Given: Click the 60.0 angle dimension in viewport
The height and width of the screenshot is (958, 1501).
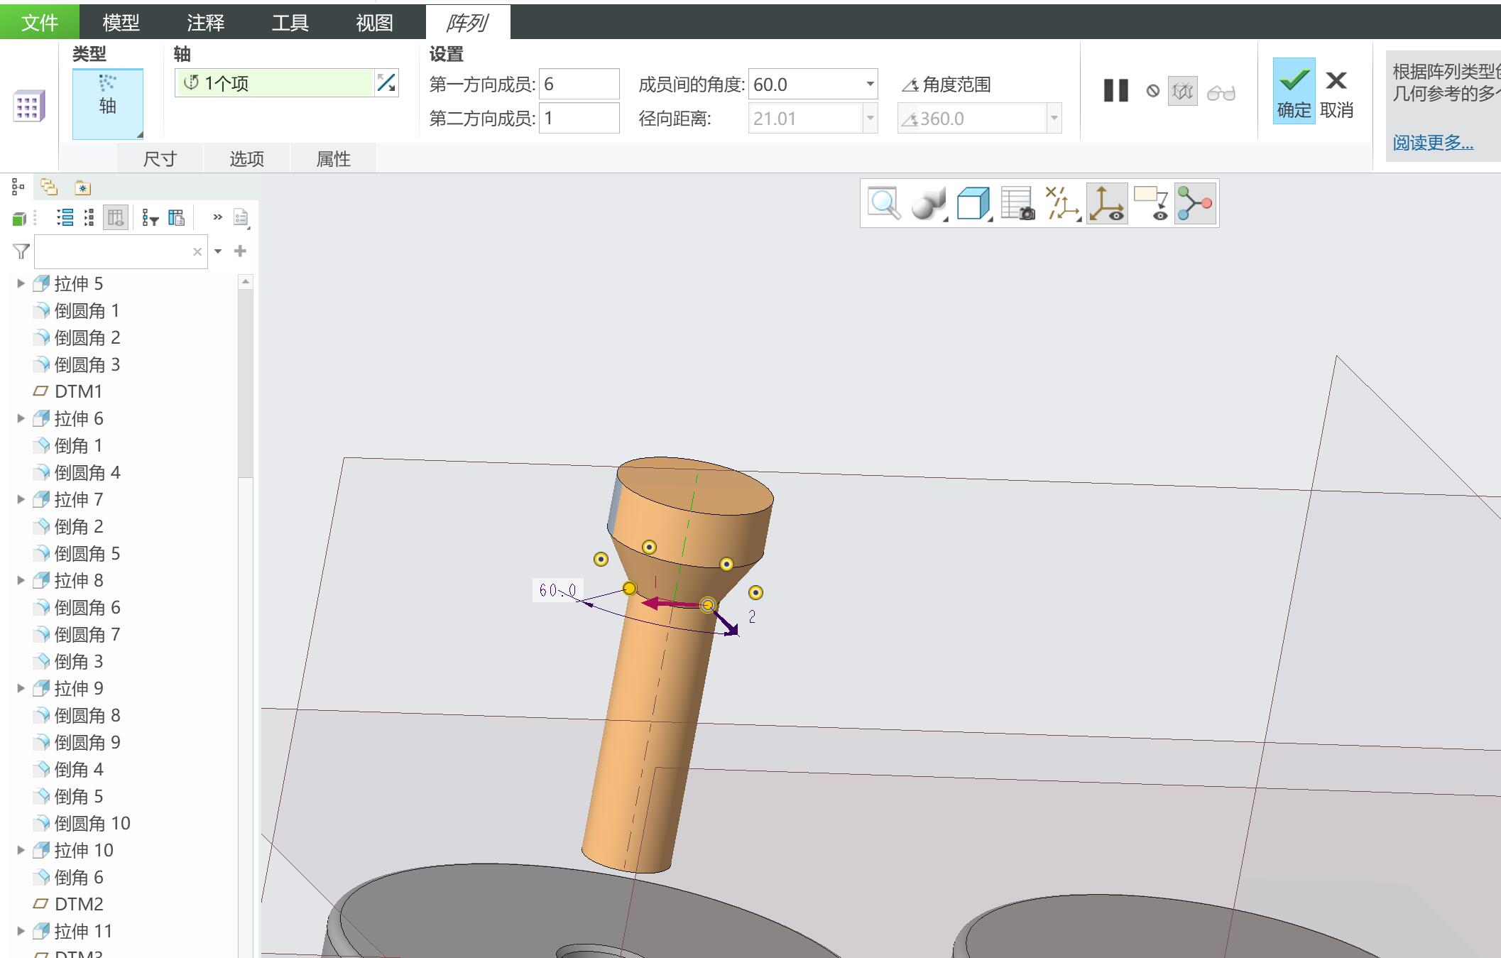Looking at the screenshot, I should coord(557,590).
